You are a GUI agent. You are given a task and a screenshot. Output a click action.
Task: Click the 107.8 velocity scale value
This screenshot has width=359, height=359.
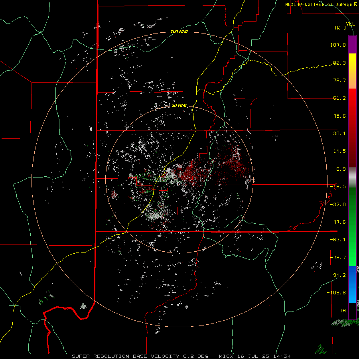[x=338, y=45]
